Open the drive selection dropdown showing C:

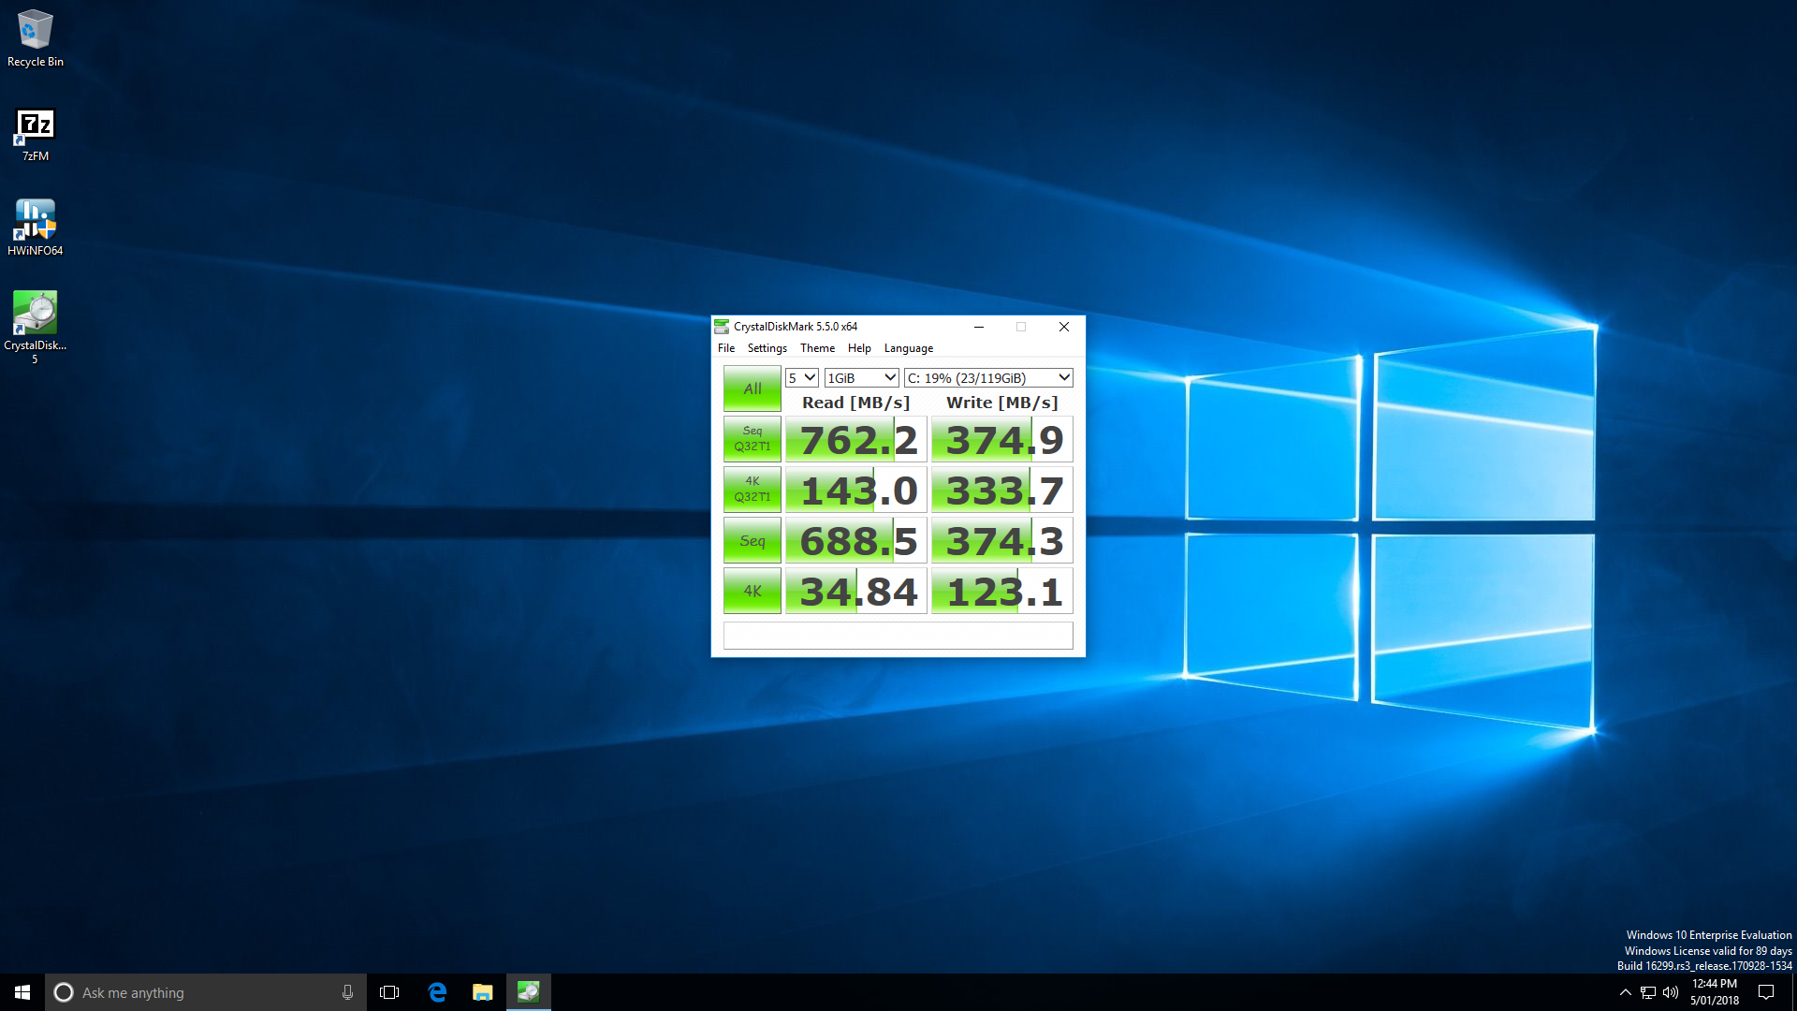click(x=988, y=378)
